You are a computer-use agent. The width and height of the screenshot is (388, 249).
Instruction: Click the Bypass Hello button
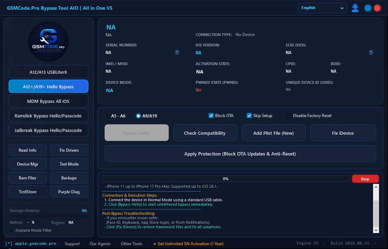[136, 133]
